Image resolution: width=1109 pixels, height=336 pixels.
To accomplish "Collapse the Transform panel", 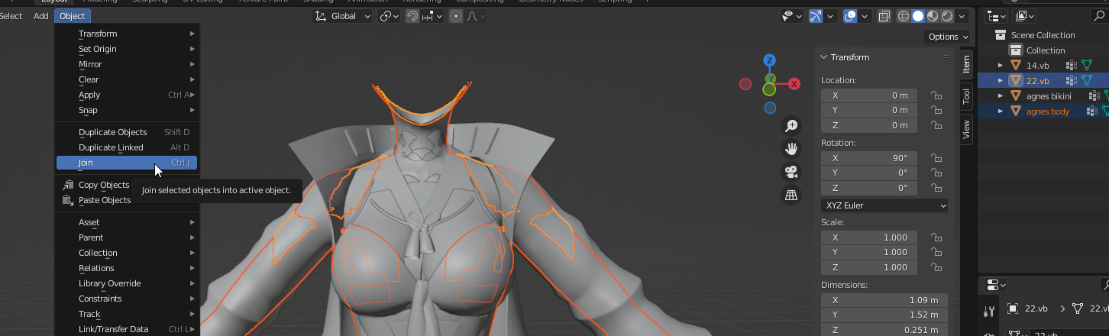I will tap(825, 57).
